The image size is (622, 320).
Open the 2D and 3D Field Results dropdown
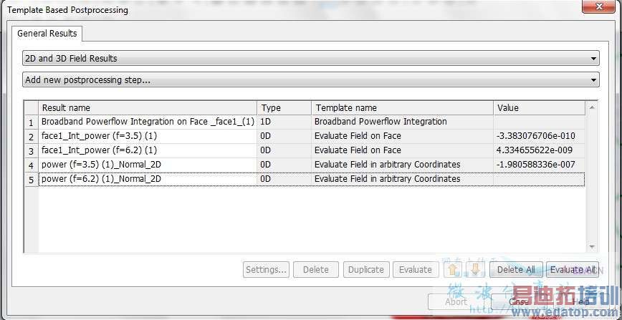coord(311,58)
